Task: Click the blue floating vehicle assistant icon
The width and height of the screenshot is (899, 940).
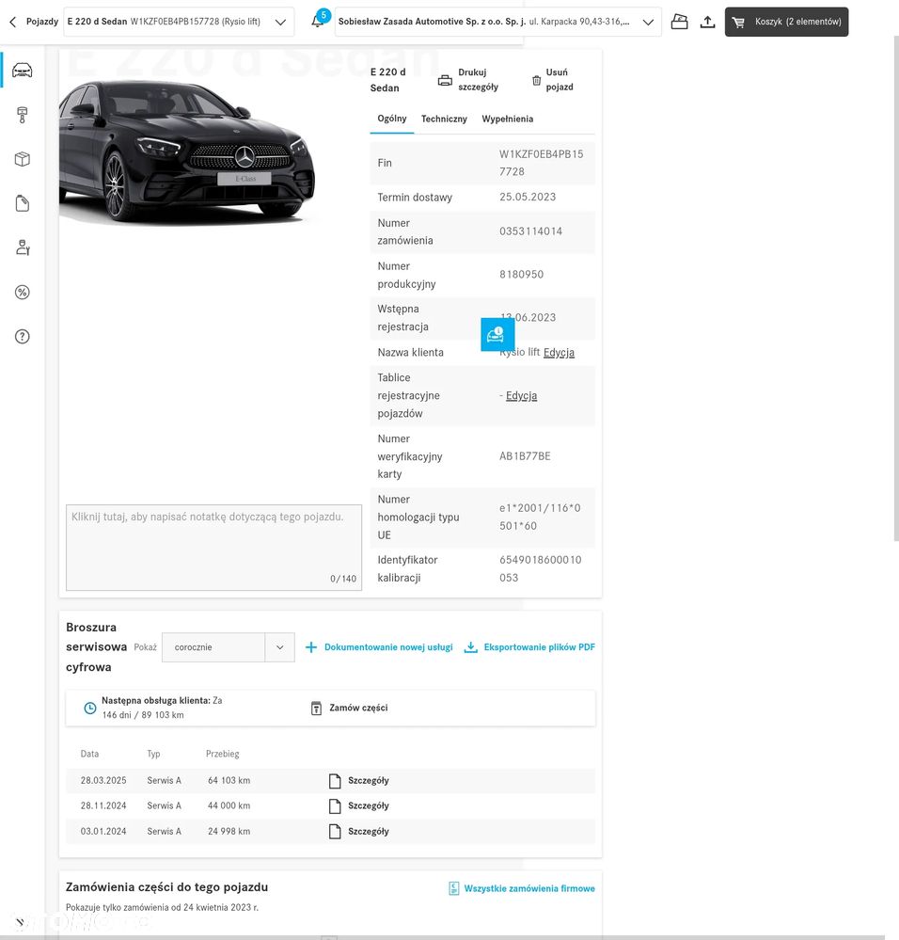Action: tap(497, 335)
